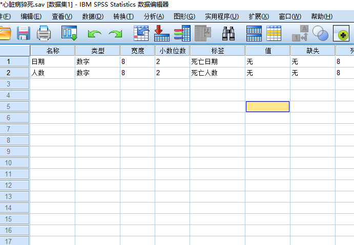Open the Recall recent dialogs icon
The height and width of the screenshot is (245, 354).
69,33
